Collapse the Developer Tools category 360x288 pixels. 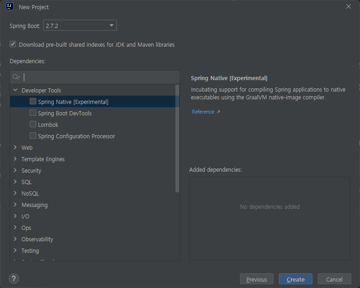[16, 90]
